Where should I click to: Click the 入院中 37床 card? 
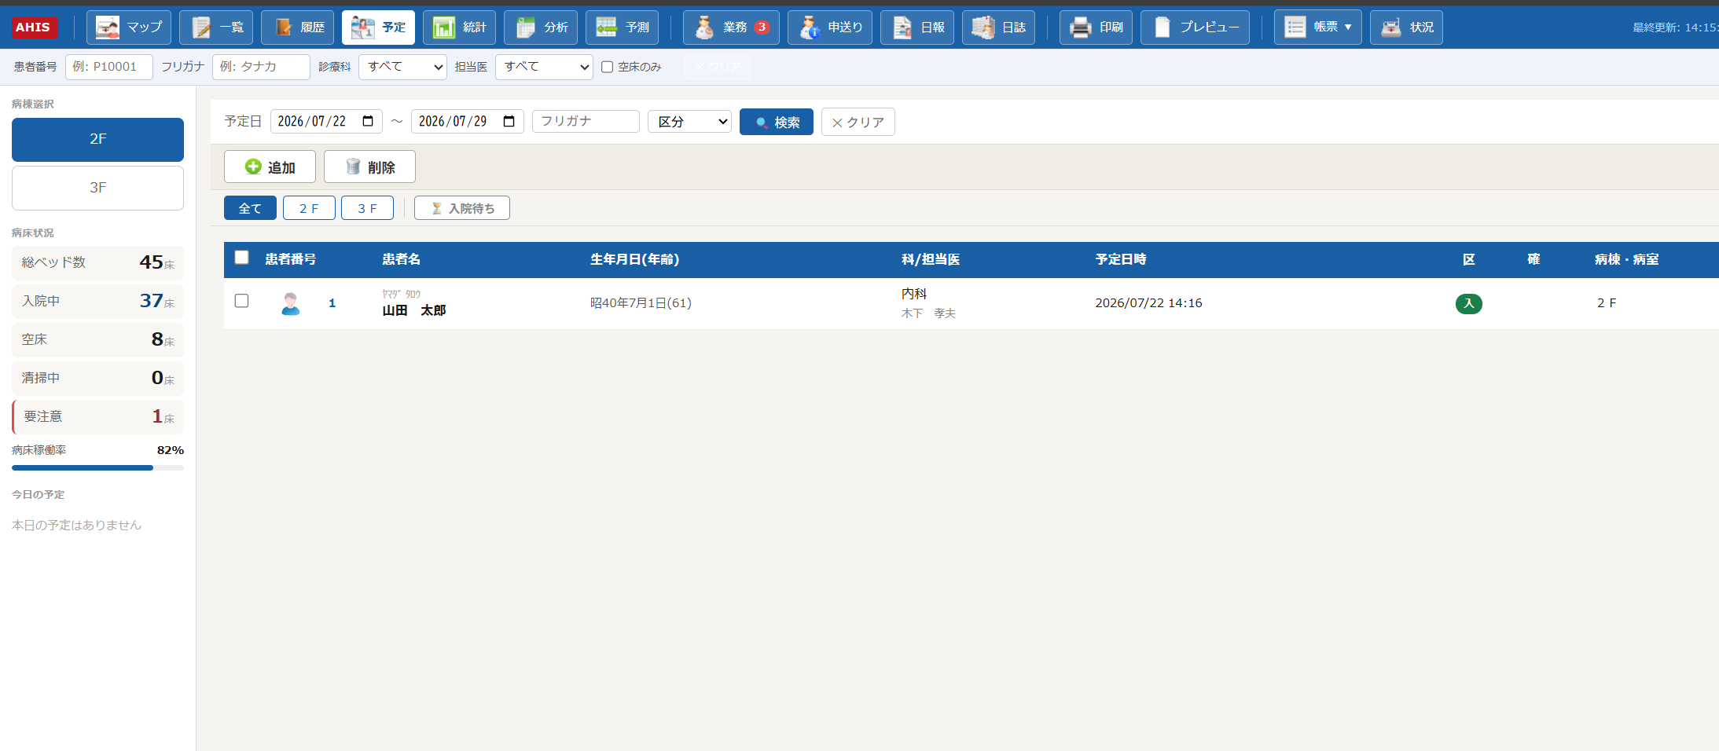point(97,302)
